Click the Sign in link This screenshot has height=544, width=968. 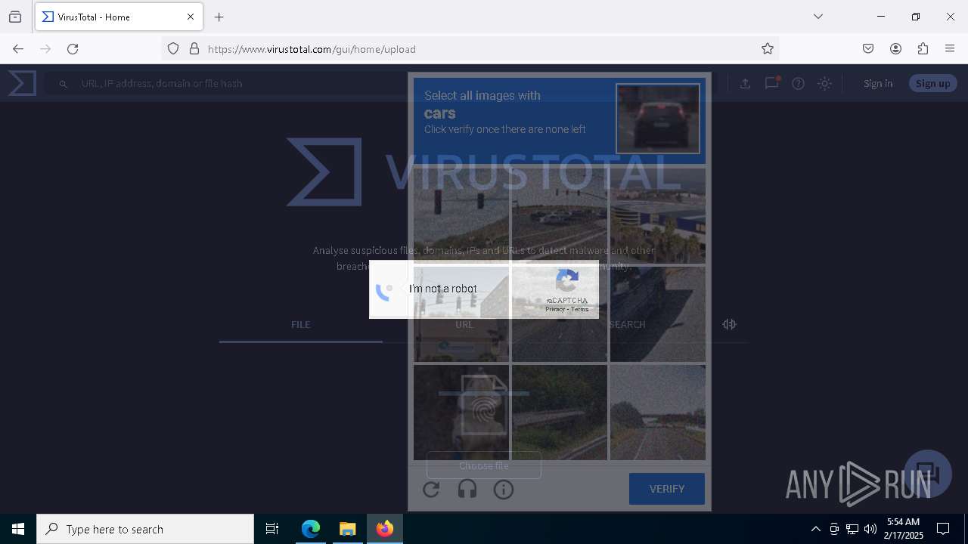tap(878, 83)
